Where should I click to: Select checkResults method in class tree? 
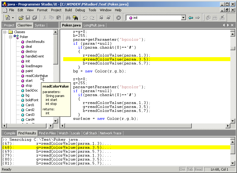point(35,42)
